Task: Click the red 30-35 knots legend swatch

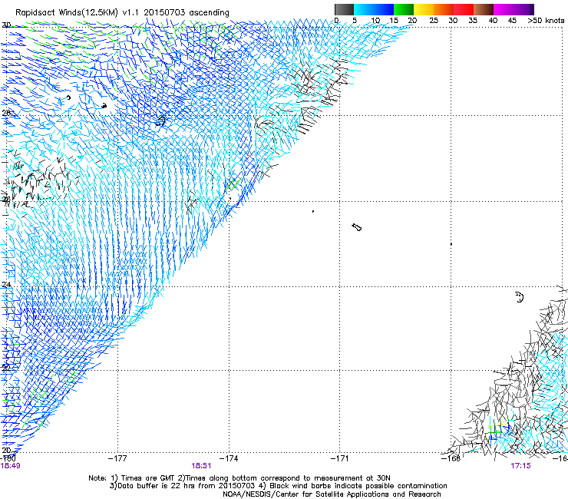Action: 464,9
